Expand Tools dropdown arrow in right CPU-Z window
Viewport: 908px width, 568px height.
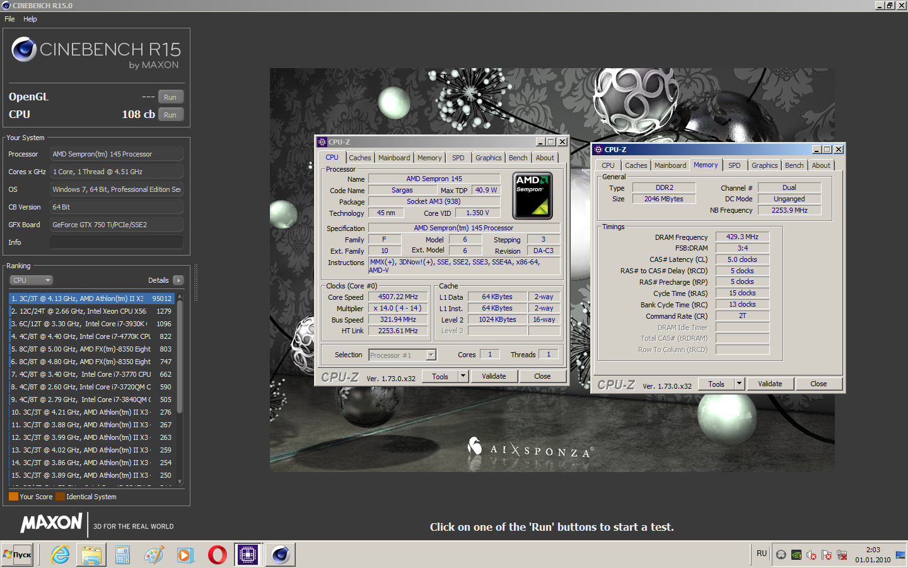point(739,384)
